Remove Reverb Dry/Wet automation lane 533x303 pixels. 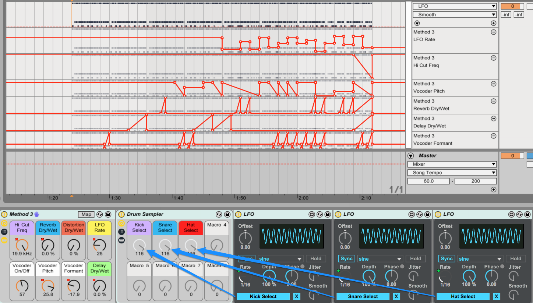tap(493, 101)
